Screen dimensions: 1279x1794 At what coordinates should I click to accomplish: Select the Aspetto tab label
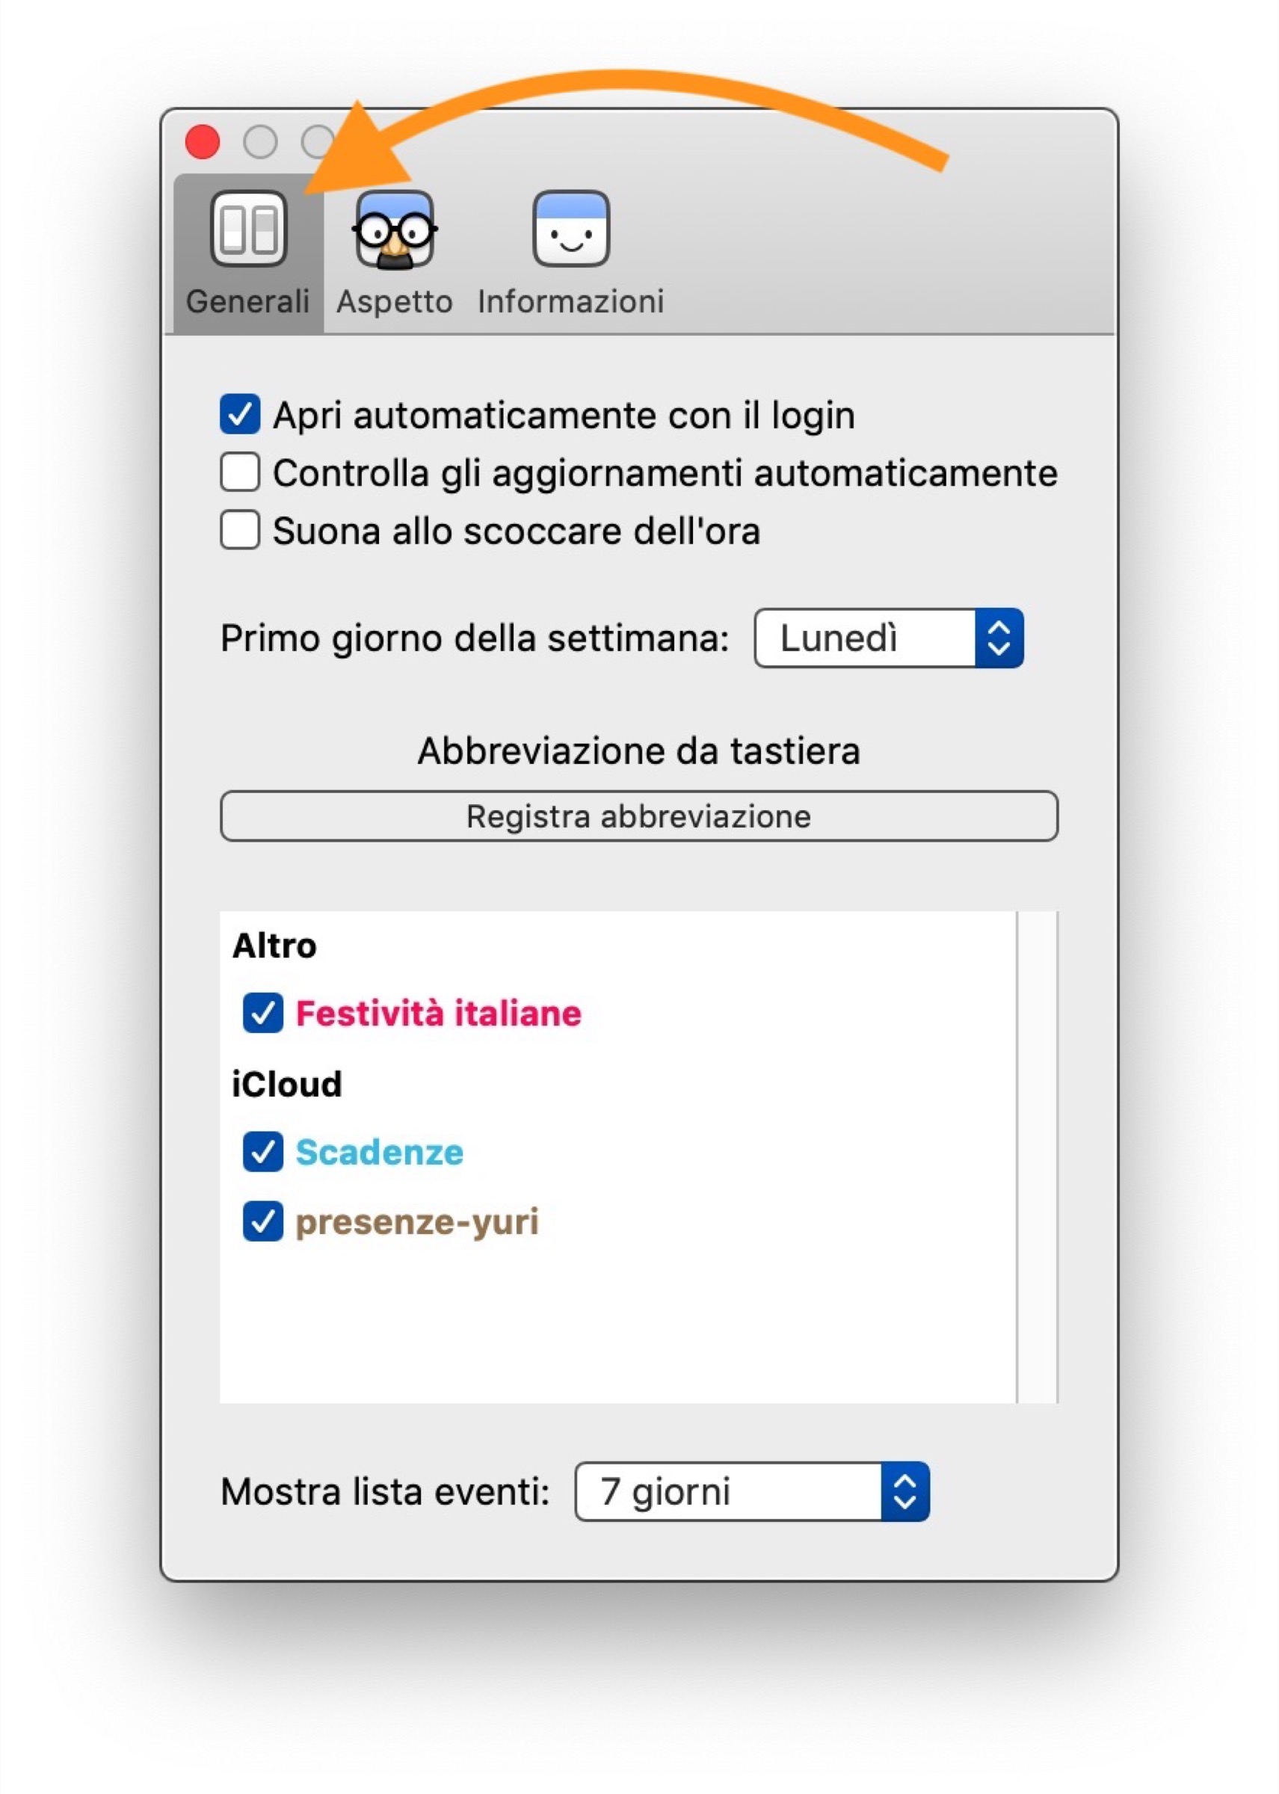(395, 302)
